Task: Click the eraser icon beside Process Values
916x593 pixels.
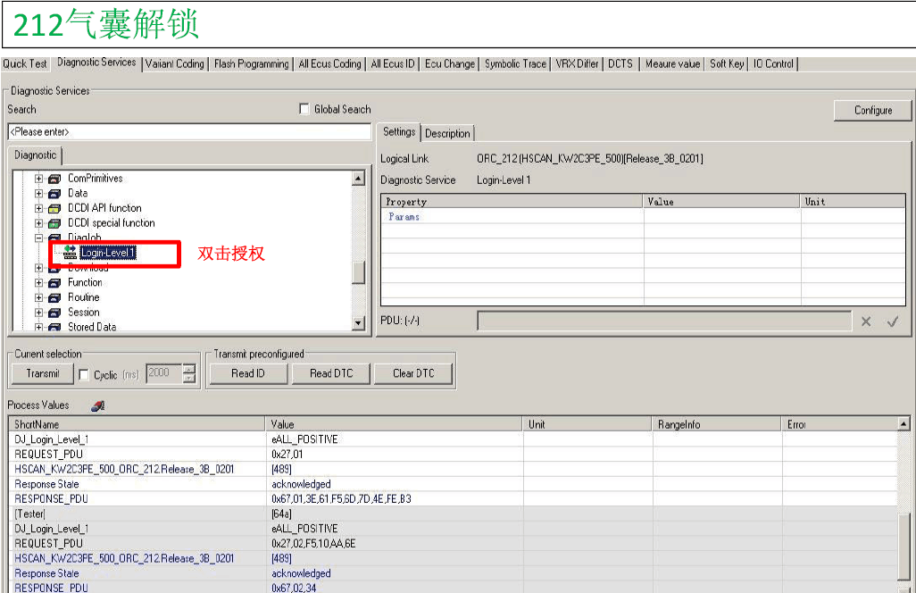Action: 98,405
